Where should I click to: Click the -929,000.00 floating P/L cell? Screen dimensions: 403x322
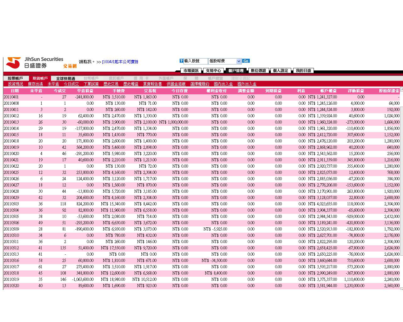pyautogui.click(x=355, y=217)
